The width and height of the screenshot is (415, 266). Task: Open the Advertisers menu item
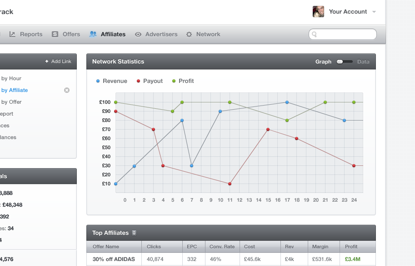pos(161,34)
